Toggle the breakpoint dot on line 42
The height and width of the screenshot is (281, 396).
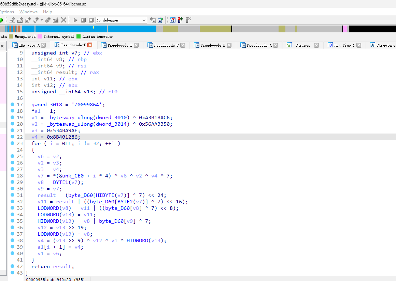13,266
